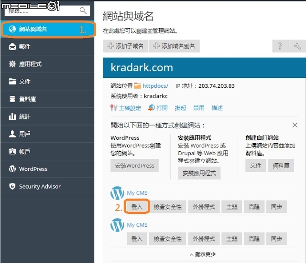Click the kradark.com domain header

click(x=142, y=68)
